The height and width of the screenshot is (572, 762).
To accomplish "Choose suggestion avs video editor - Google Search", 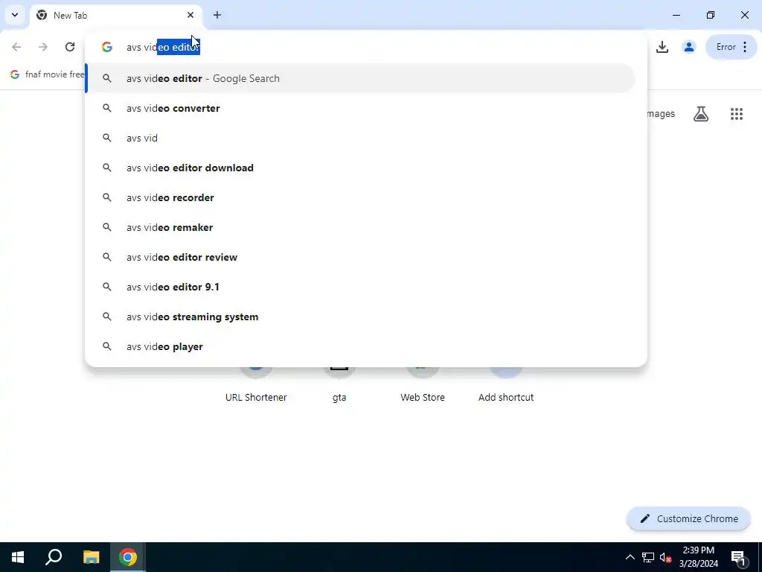I will coord(361,78).
